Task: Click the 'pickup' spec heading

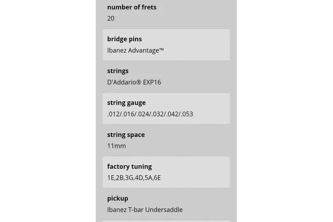Action: click(x=117, y=198)
